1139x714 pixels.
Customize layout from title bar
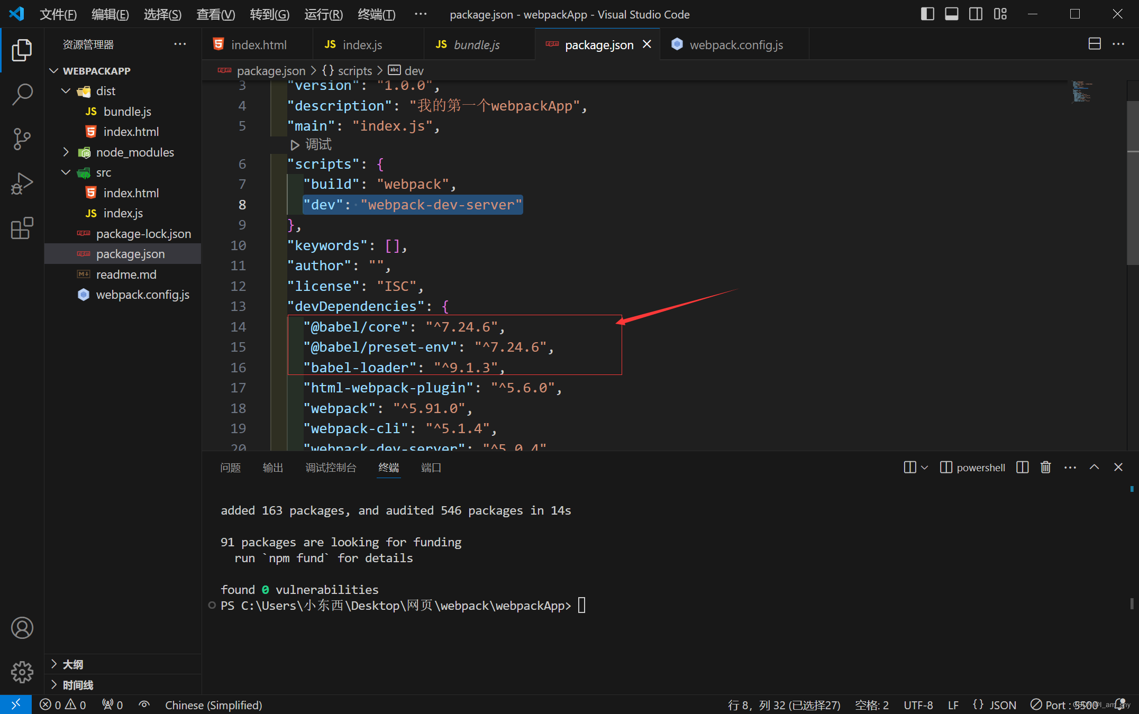[1000, 14]
